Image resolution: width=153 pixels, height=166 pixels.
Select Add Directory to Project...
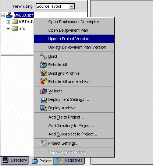click(74, 126)
